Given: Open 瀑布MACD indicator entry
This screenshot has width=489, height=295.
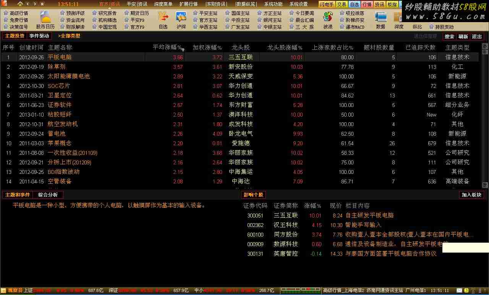Looking at the screenshot, I should [x=352, y=27].
